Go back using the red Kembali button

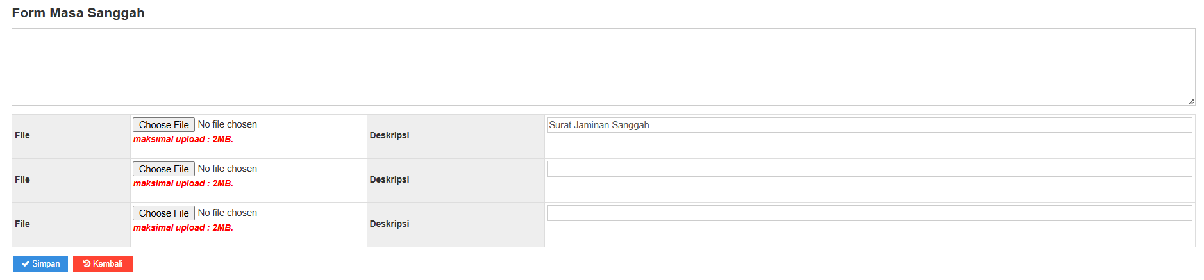coord(103,264)
